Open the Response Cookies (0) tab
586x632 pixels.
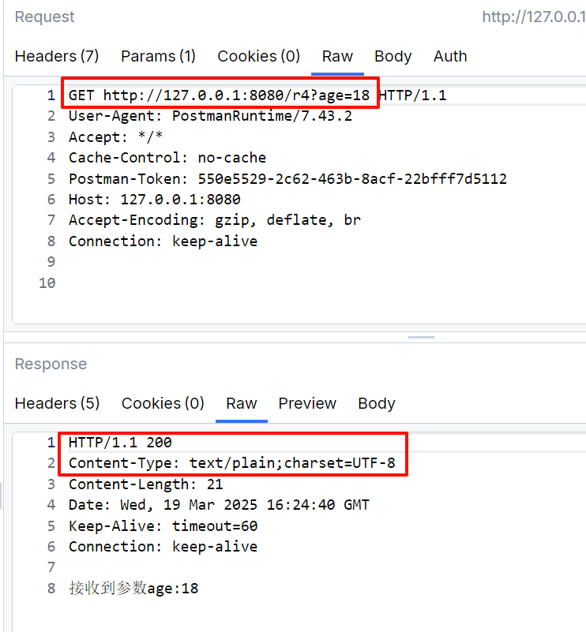163,403
